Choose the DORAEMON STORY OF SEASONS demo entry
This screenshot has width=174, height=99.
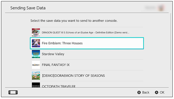pyautogui.click(x=87, y=76)
